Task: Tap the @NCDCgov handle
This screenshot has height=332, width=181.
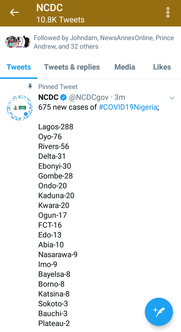Action: [x=89, y=97]
